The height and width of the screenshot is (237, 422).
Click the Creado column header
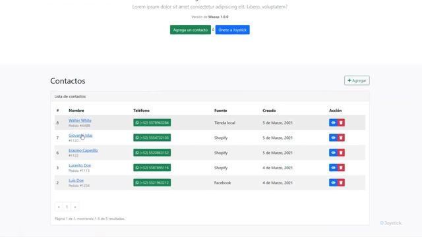[269, 111]
